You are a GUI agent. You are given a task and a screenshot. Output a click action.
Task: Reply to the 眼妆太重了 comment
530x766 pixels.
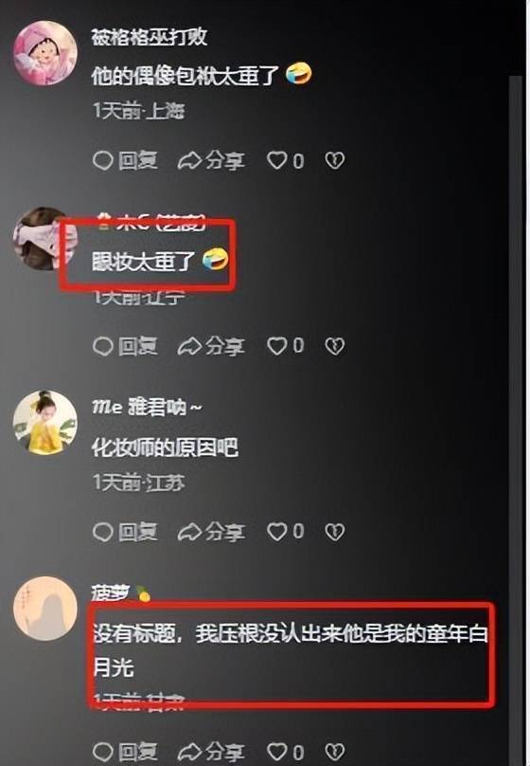pyautogui.click(x=125, y=346)
